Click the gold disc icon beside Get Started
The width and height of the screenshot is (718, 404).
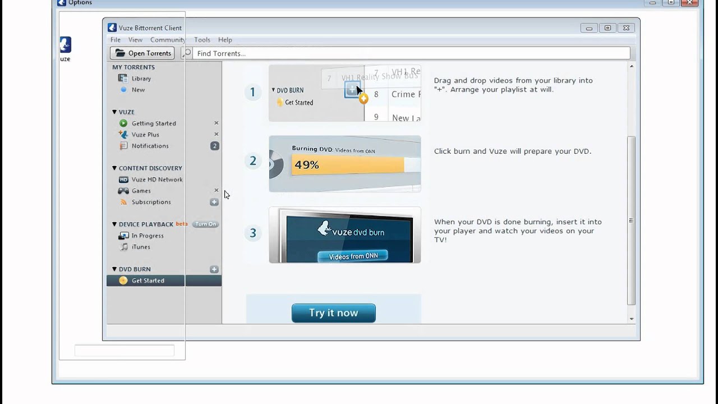pyautogui.click(x=123, y=281)
